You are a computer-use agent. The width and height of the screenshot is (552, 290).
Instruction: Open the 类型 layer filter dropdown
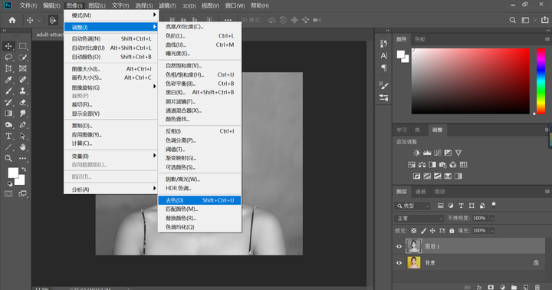[x=412, y=206]
